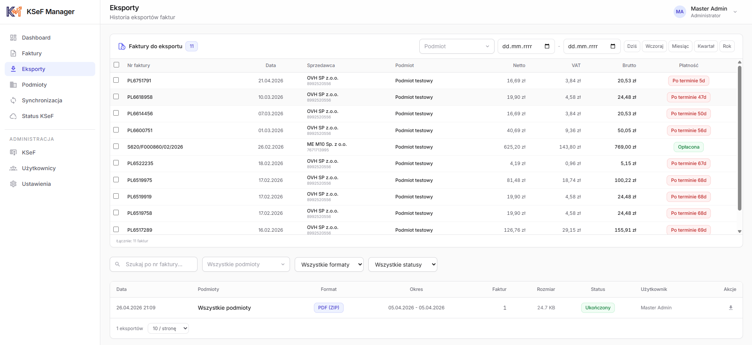Open the 10 / stronę page size dropdown
This screenshot has height=345, width=752.
coord(168,329)
